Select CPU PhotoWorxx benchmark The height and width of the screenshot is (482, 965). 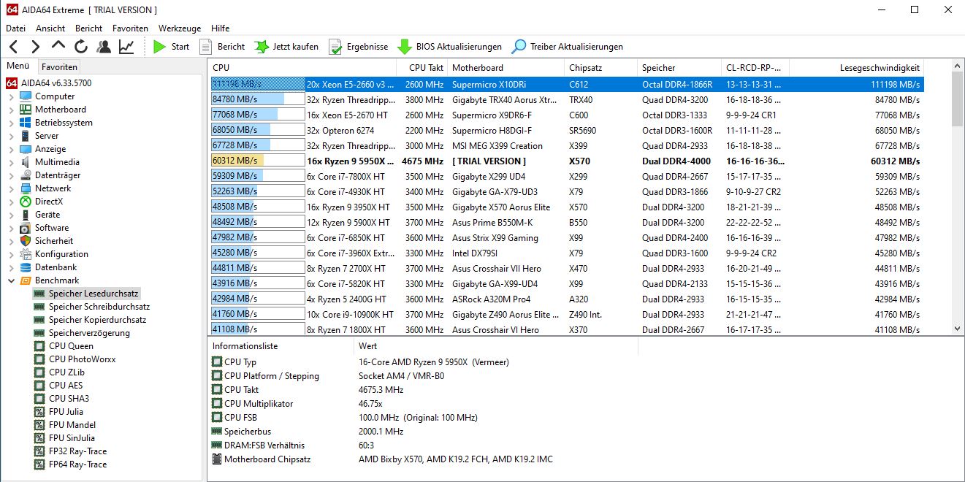pyautogui.click(x=82, y=359)
